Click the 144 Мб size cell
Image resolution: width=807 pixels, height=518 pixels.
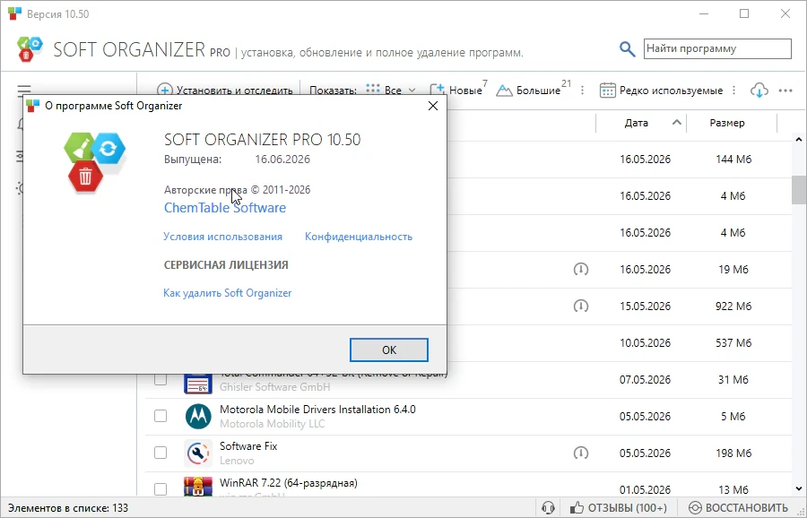tap(733, 159)
